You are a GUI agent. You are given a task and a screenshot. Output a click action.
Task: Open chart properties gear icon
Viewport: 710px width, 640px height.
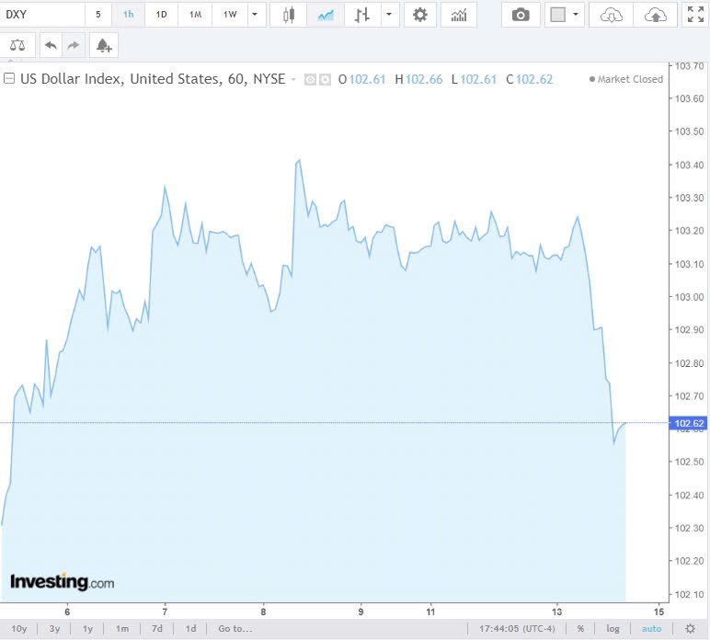pyautogui.click(x=420, y=15)
